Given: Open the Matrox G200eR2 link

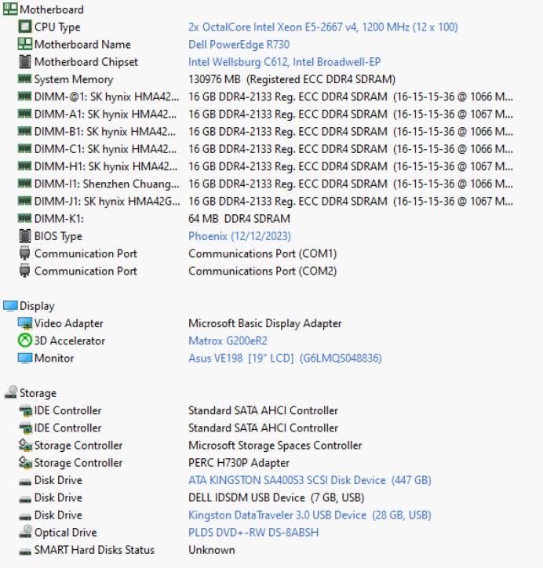Looking at the screenshot, I should point(228,340).
